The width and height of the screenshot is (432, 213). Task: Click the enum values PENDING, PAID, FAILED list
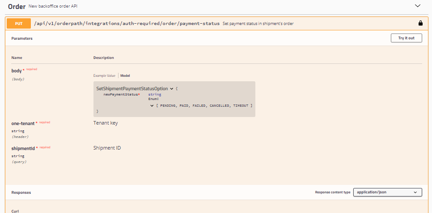tap(204, 105)
